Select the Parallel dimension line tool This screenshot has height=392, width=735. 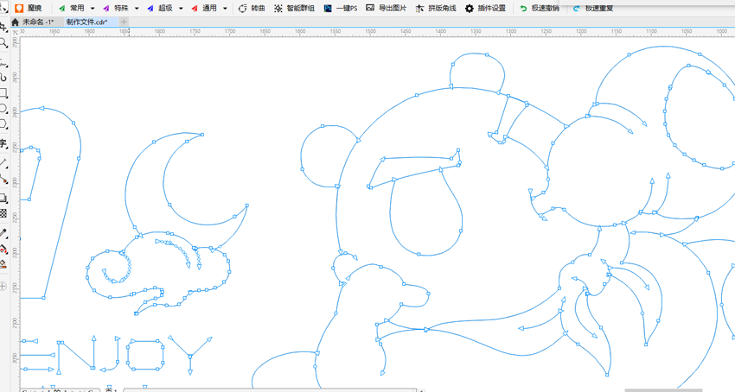3,163
